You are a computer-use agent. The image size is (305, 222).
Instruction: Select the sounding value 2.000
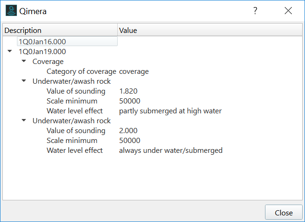pos(128,131)
